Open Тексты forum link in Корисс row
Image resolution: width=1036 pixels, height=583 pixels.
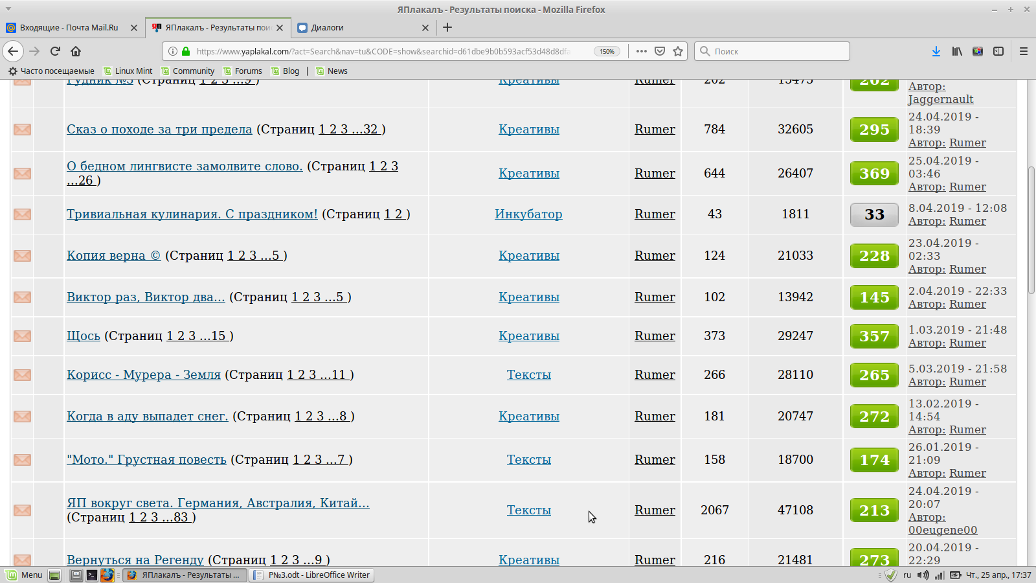coord(529,374)
